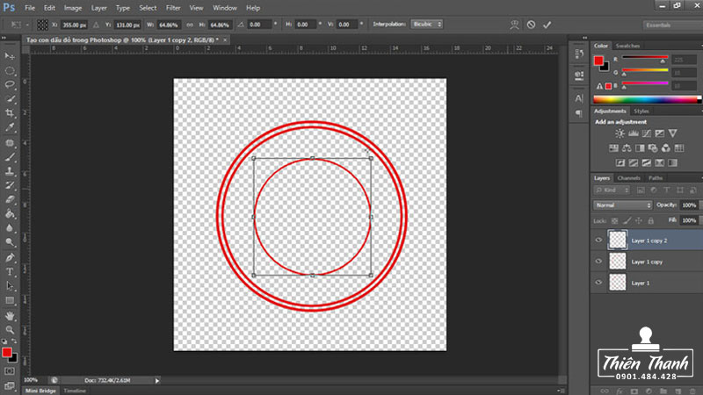
Task: Add a Brightness/Contrast adjustment
Action: (620, 133)
